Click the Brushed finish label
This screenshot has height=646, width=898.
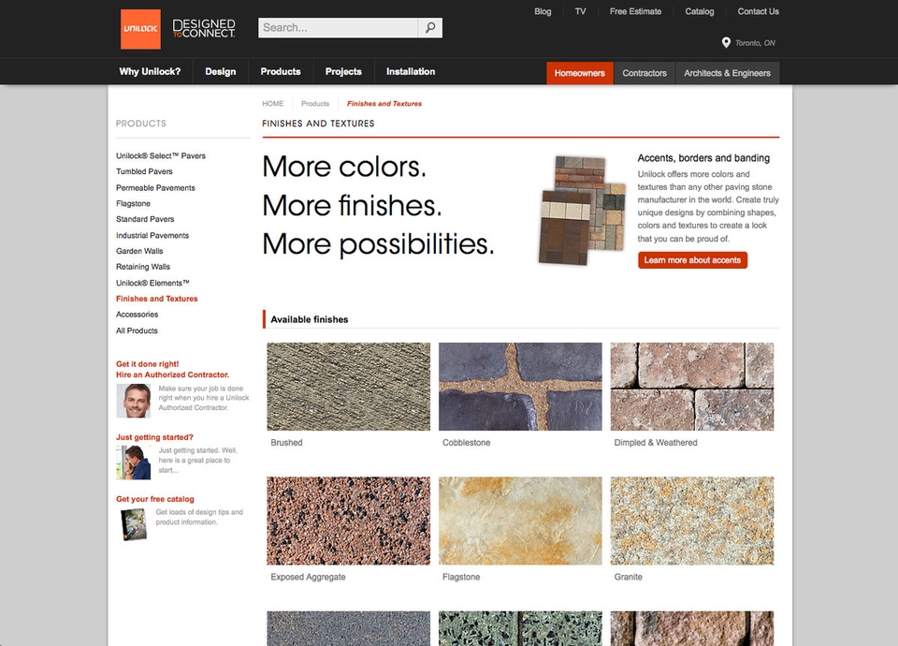point(286,443)
